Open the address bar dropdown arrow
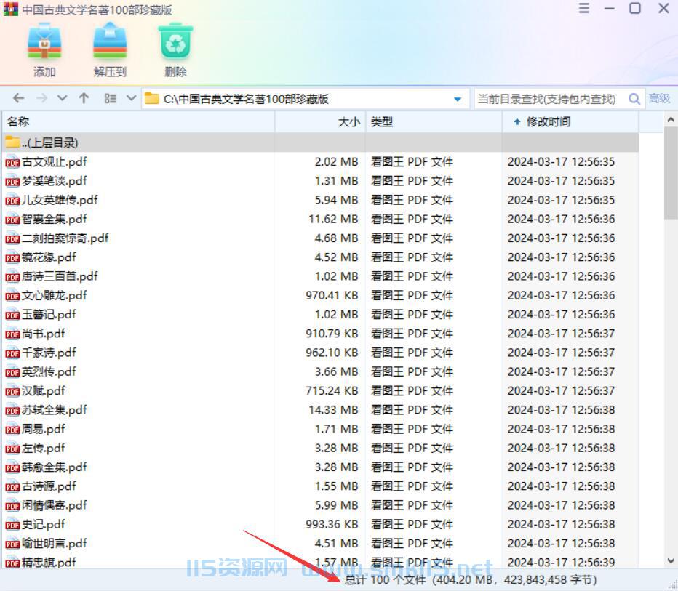Screen dimensions: 678x591 (x=458, y=98)
